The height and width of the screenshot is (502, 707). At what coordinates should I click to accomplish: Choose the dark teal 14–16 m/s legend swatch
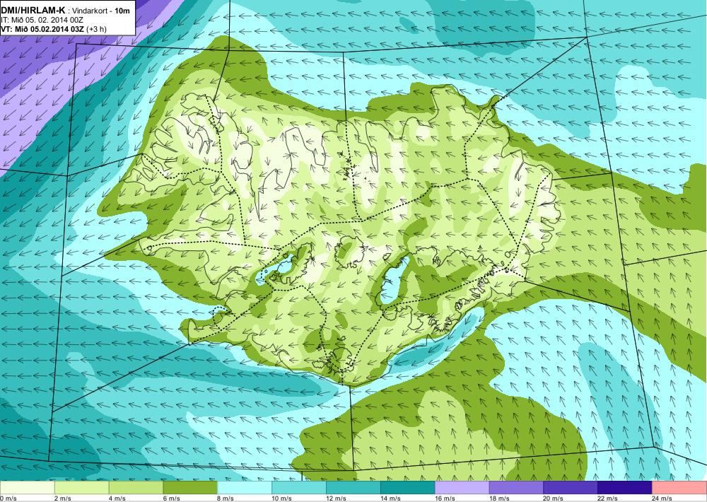[x=408, y=488]
